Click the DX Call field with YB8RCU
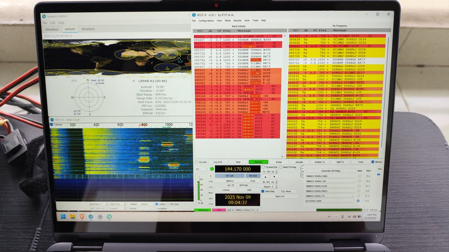 230,181
